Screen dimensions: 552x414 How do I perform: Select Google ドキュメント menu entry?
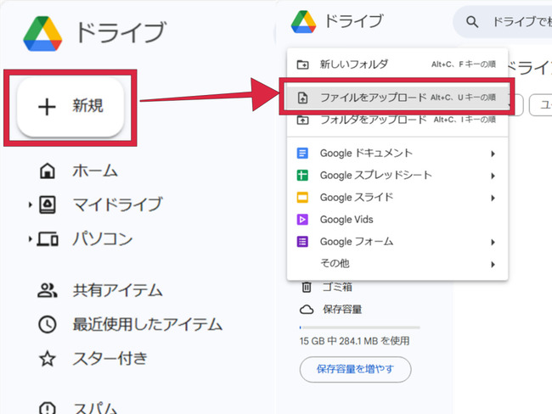point(397,154)
